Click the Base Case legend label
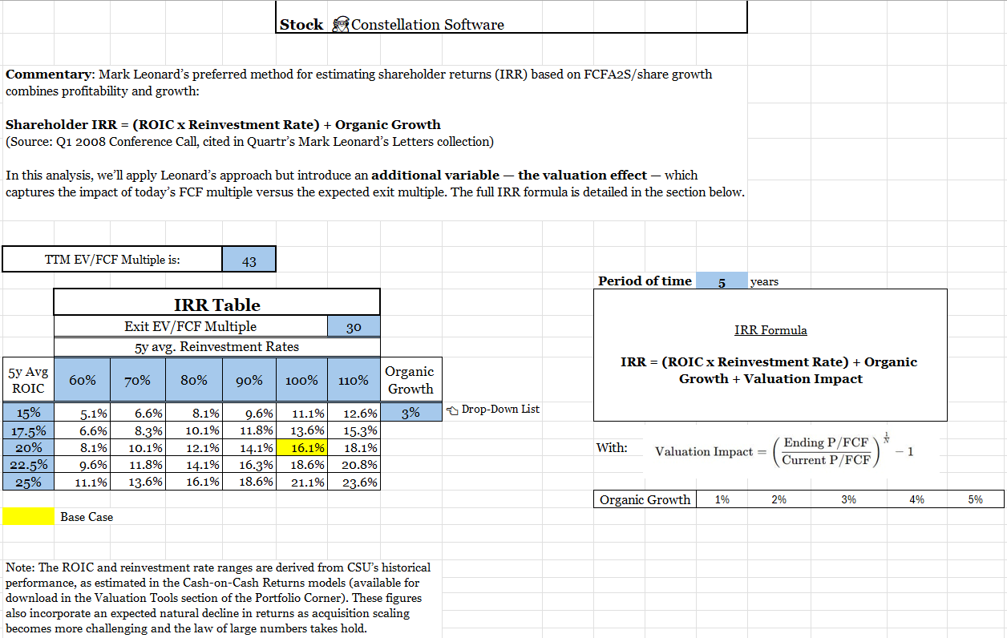The image size is (1007, 638). tap(87, 517)
